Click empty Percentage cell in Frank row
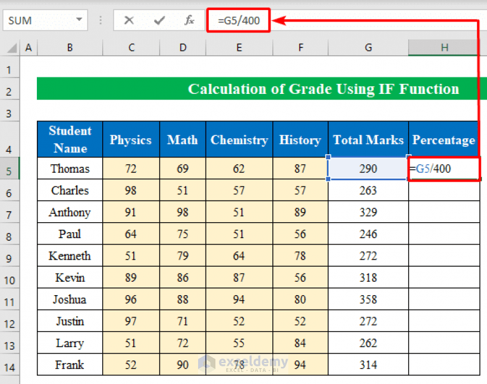487x384 pixels. (444, 365)
